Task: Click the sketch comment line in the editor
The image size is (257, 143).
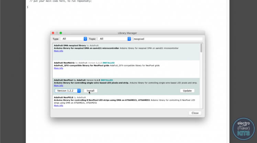Action: point(61,1)
